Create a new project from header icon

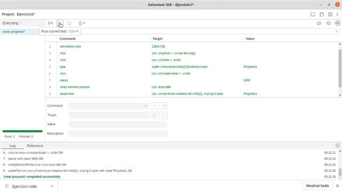click(x=313, y=14)
